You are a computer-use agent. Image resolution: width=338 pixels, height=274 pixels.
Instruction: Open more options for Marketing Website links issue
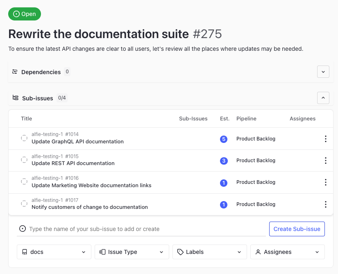325,182
